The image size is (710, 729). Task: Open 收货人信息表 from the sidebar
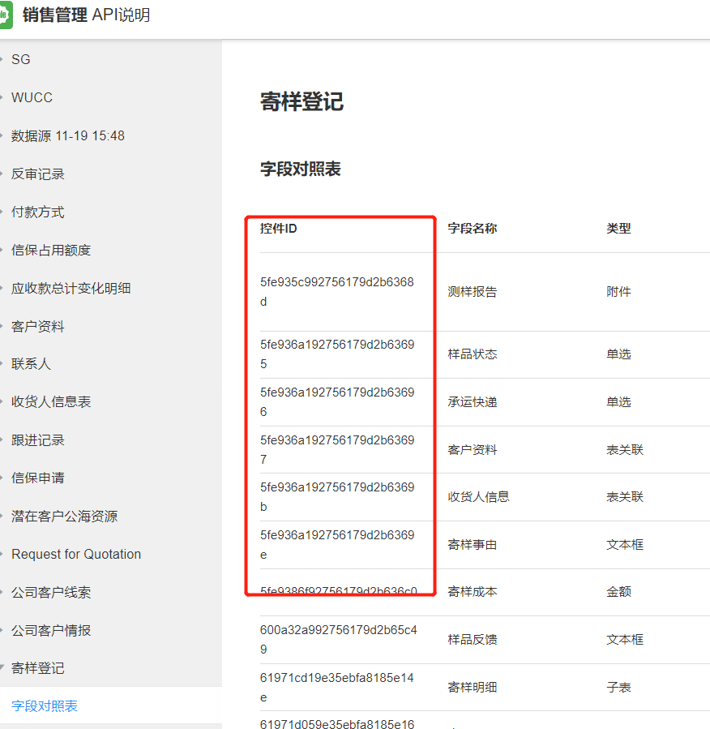[51, 401]
